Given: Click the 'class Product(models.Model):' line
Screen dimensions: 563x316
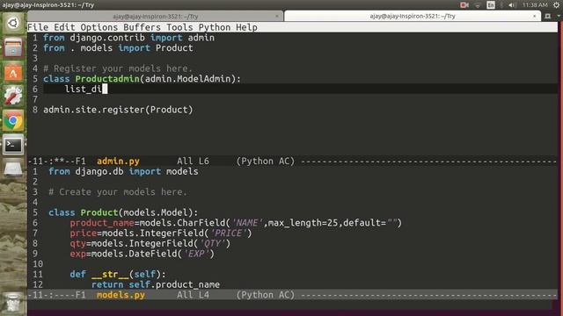Looking at the screenshot, I should pos(123,212).
